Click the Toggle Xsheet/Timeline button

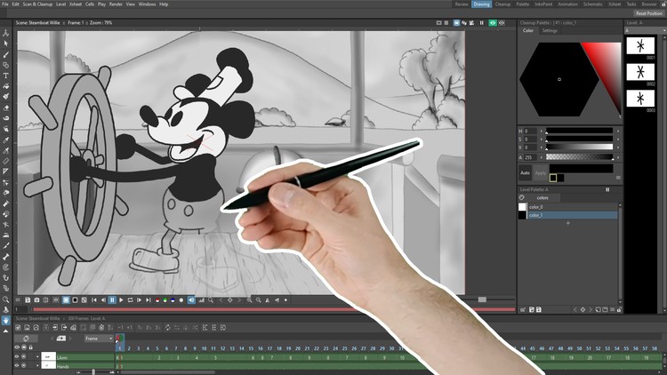point(26,339)
